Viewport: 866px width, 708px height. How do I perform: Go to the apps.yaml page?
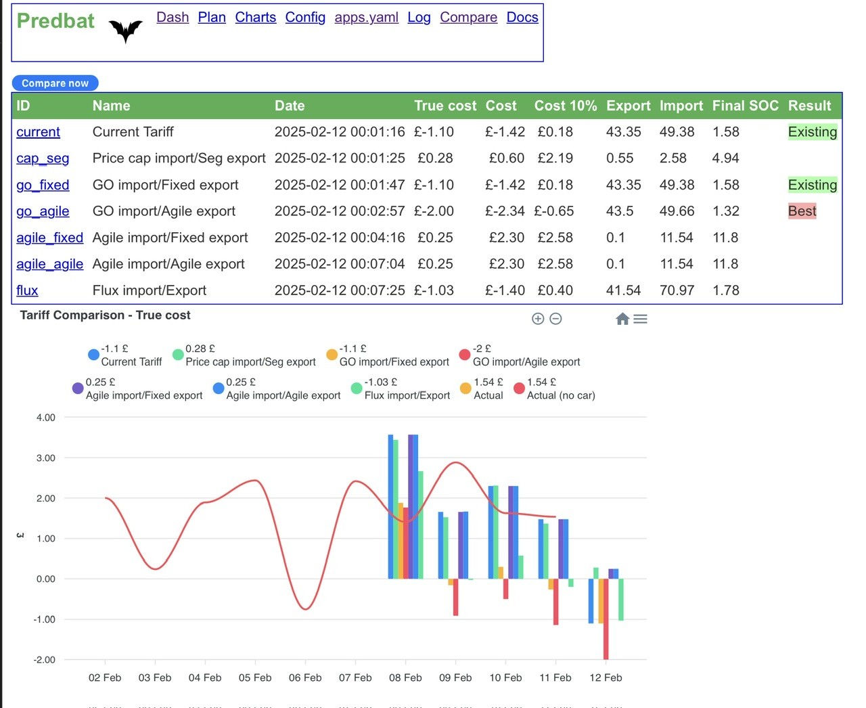coord(366,18)
